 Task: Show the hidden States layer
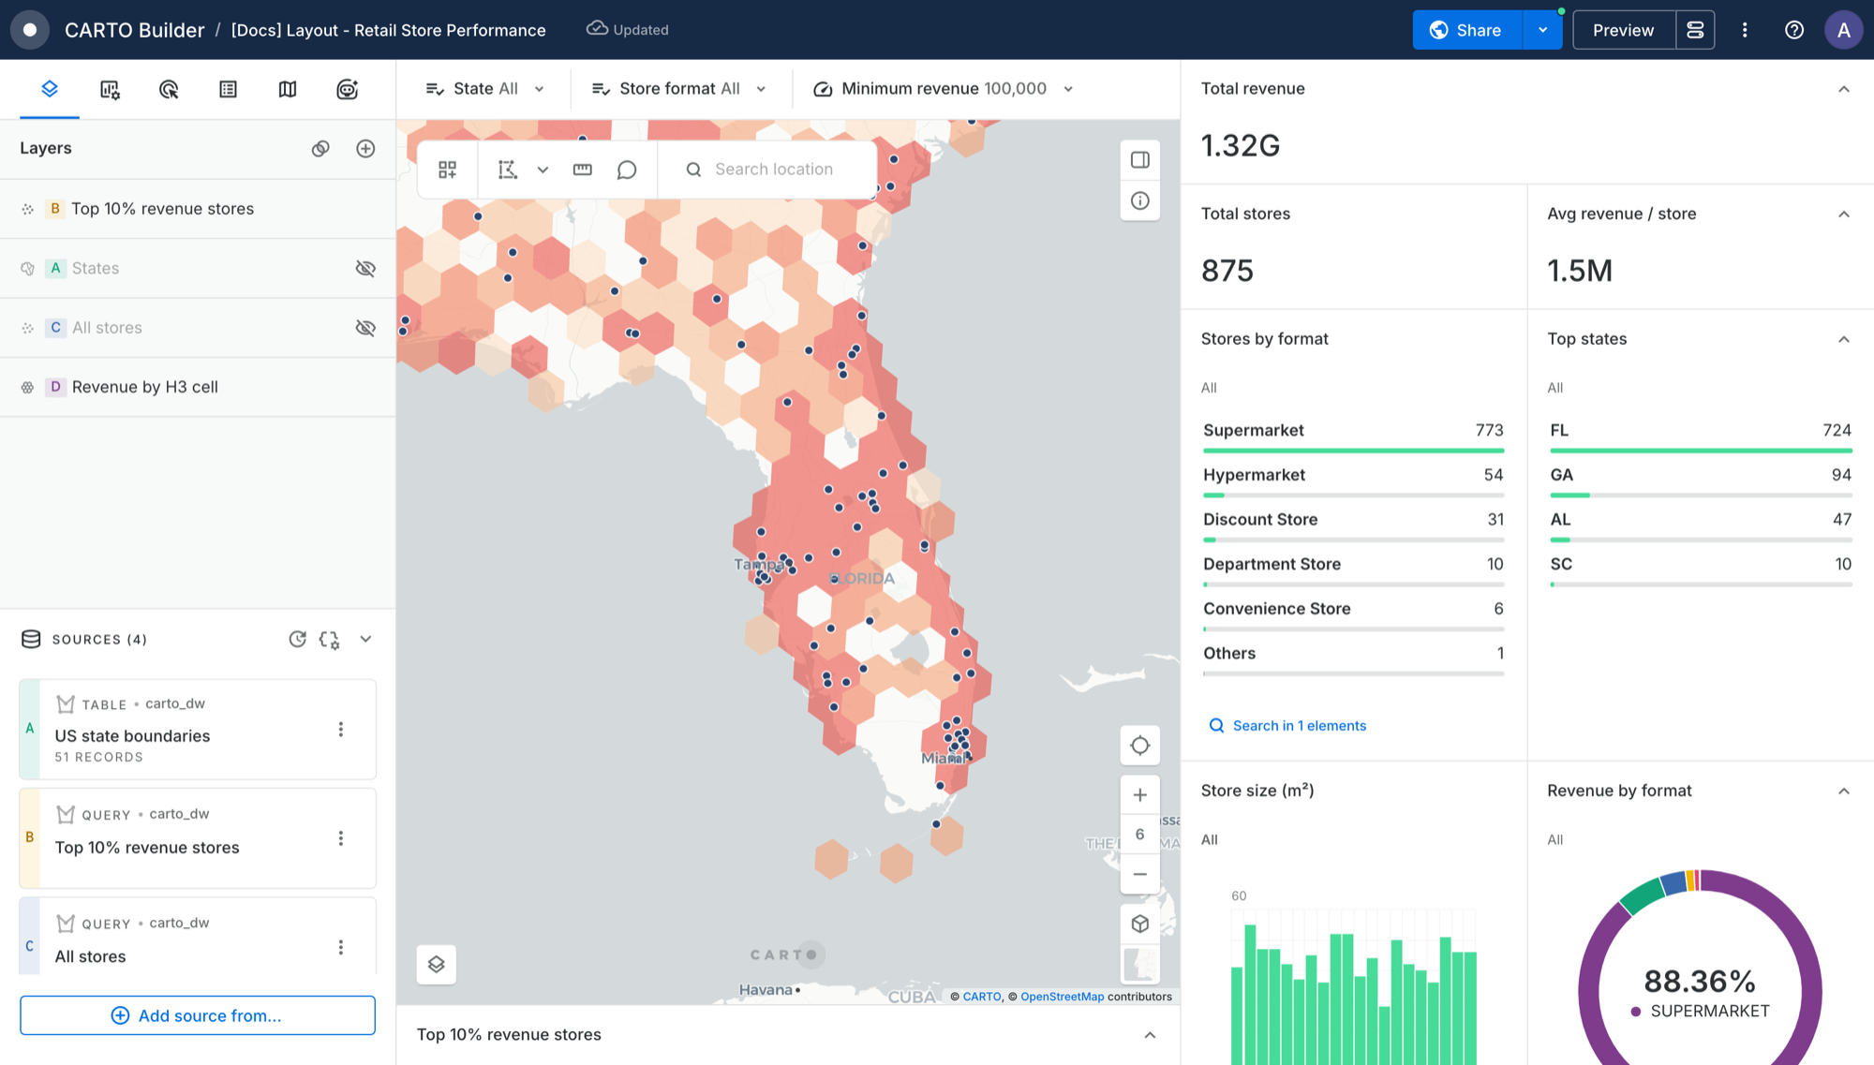point(365,268)
